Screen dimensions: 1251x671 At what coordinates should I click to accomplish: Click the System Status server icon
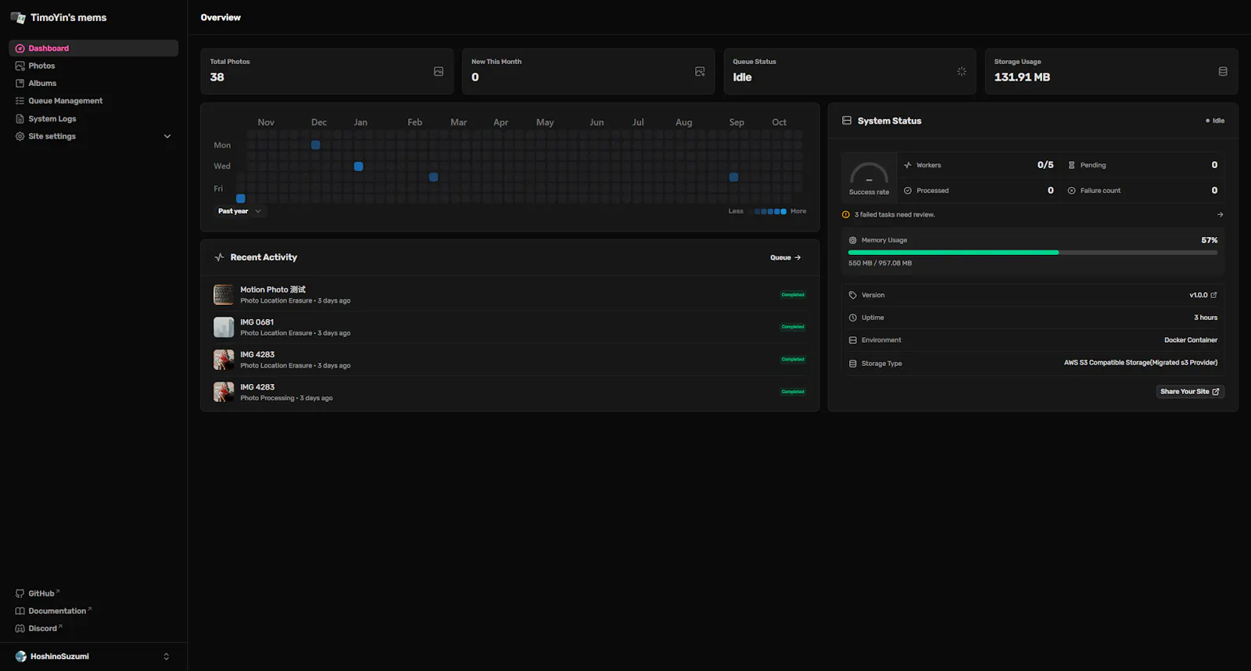(x=847, y=120)
